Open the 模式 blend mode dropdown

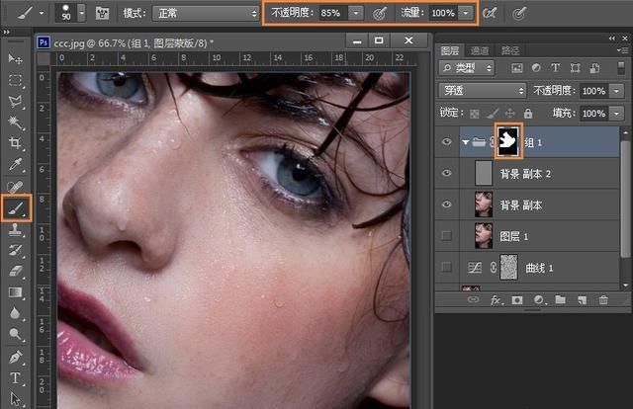coord(206,13)
